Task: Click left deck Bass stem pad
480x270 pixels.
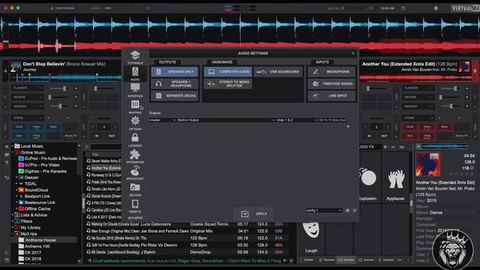Action: 53,127
